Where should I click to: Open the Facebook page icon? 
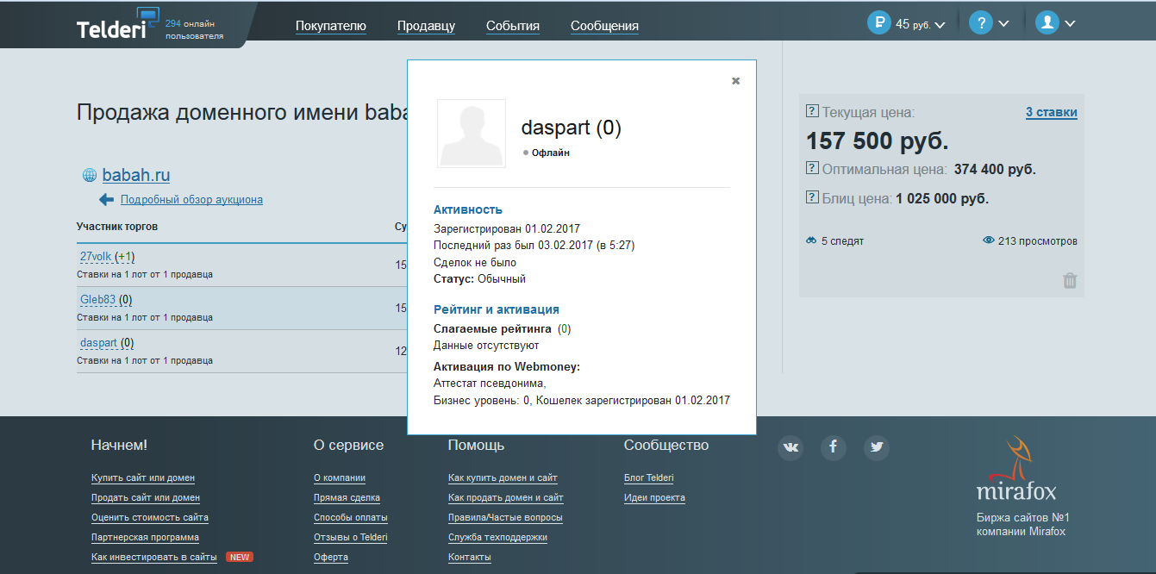(833, 447)
